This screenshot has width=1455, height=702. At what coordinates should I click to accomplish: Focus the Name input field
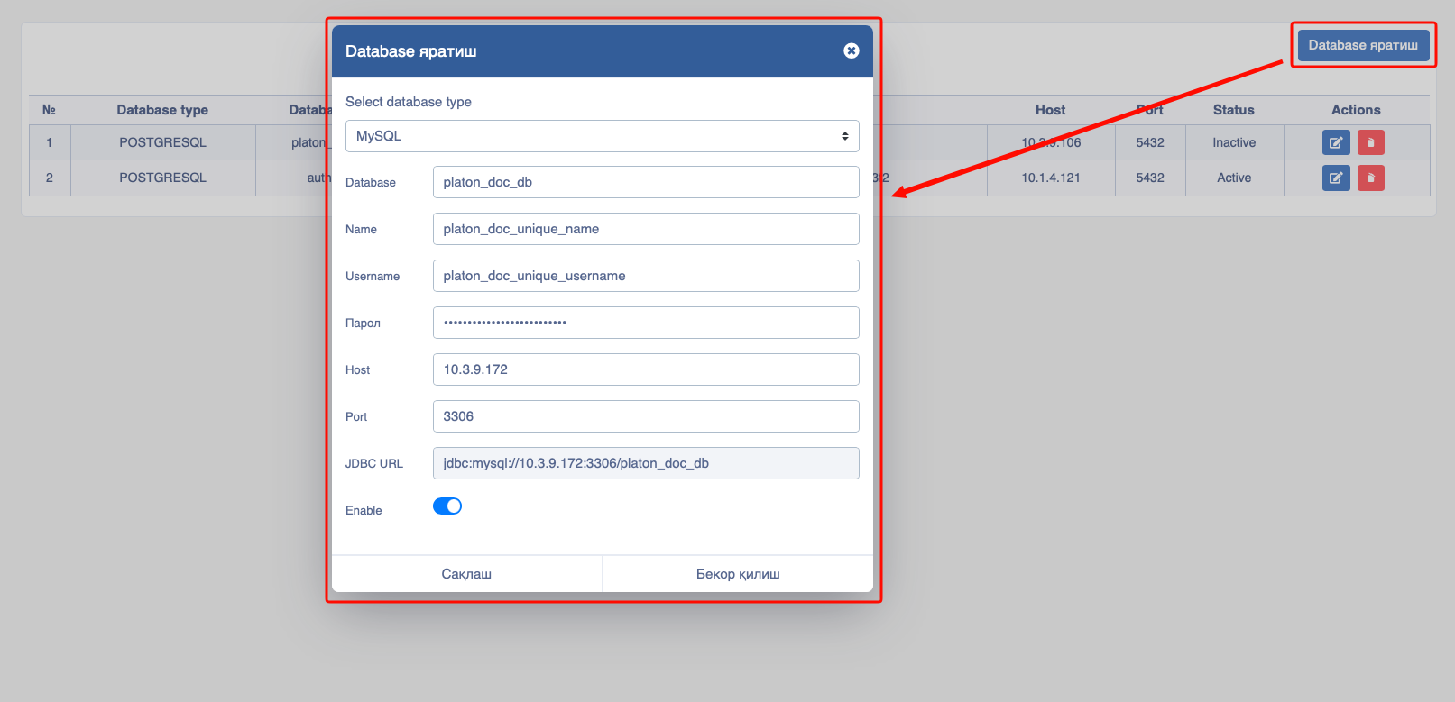(x=646, y=229)
